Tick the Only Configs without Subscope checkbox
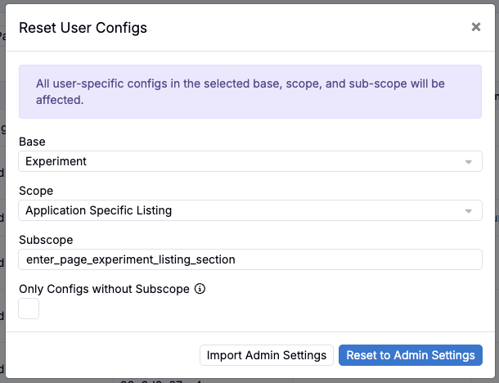This screenshot has width=499, height=383. [x=29, y=309]
